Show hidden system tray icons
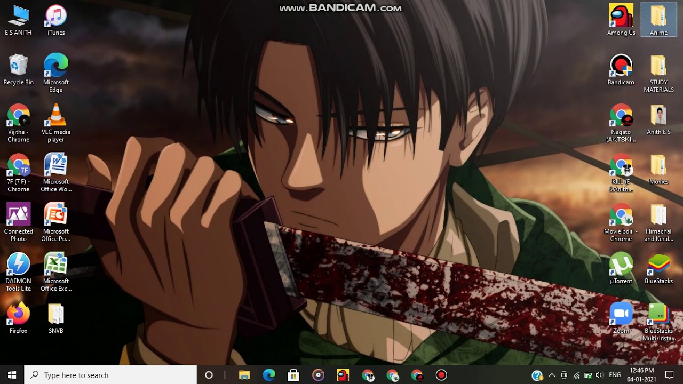Screen dimensions: 683x384 552,375
